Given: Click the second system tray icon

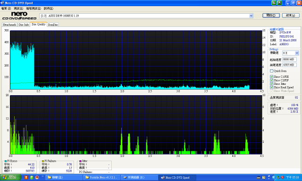Looking at the screenshot, I should pos(264,178).
